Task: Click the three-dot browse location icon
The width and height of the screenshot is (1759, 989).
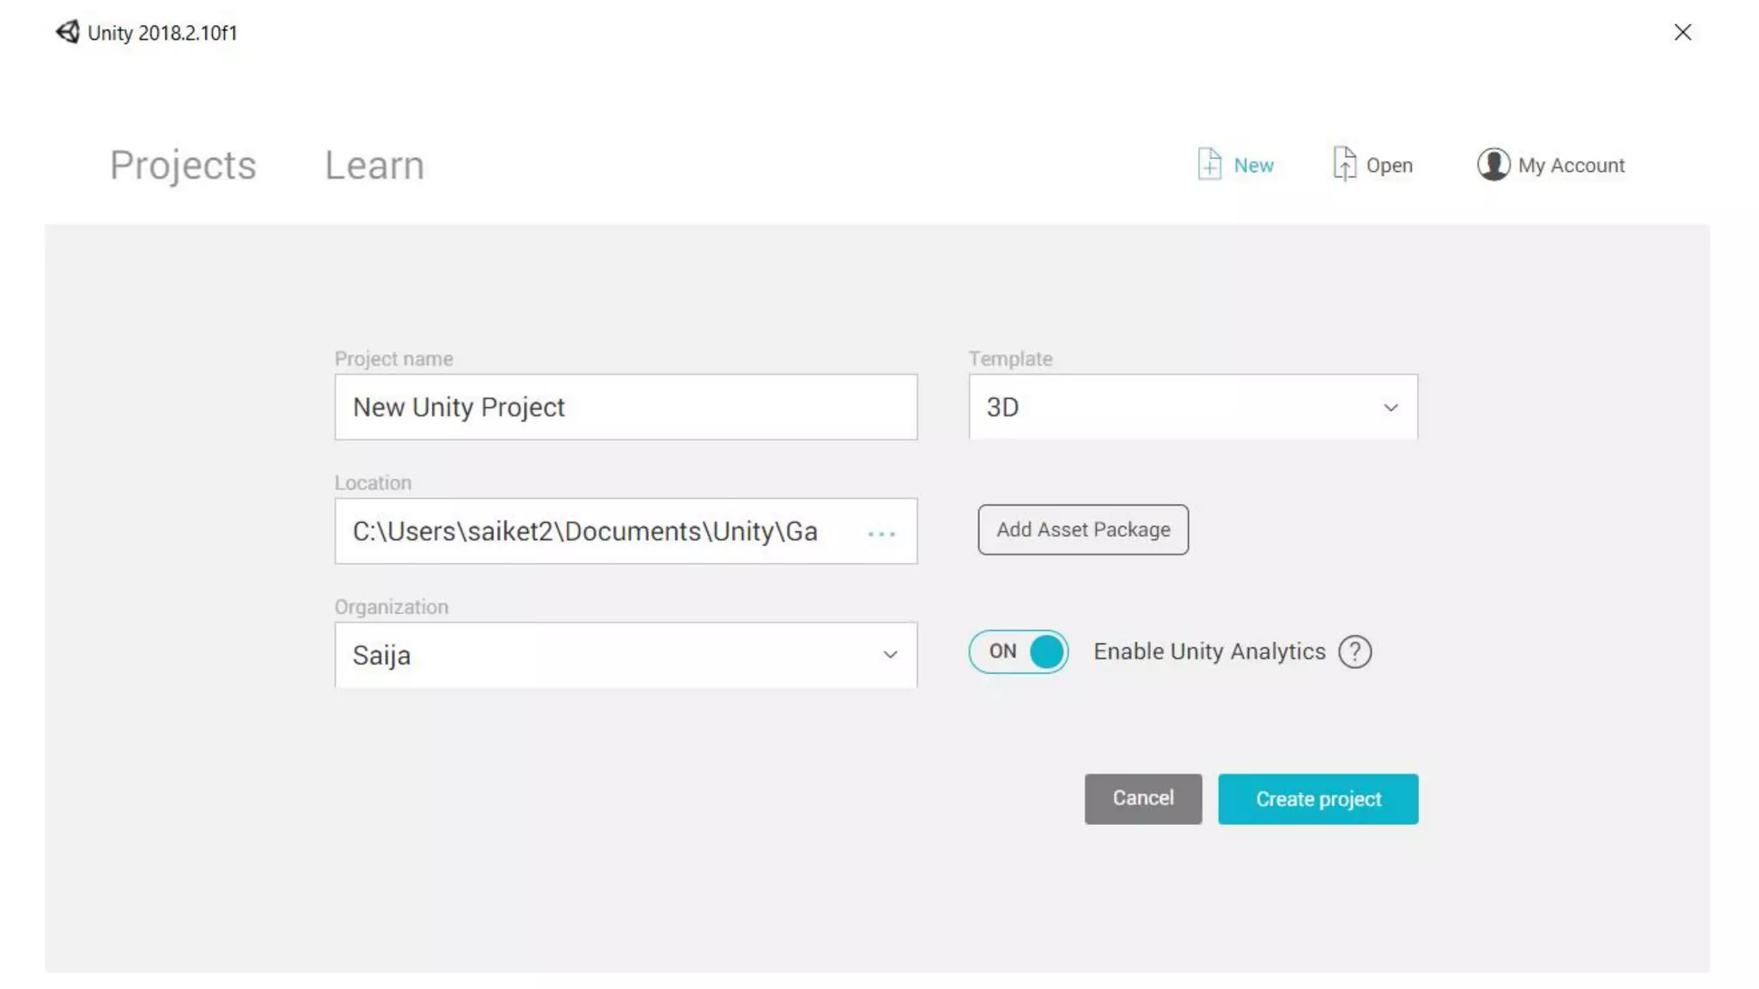Action: pos(881,533)
